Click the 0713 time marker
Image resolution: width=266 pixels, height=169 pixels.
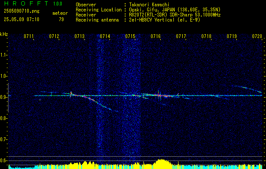coord(80,36)
